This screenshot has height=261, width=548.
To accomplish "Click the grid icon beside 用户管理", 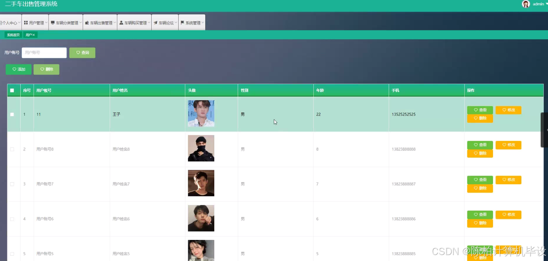I will (x=26, y=23).
